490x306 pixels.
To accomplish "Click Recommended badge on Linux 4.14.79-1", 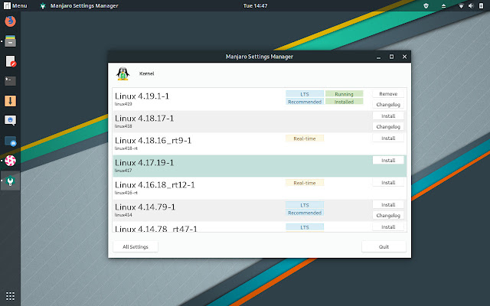I will [x=305, y=213].
